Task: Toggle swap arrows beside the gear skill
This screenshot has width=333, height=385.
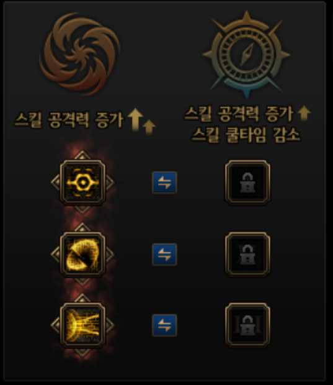Action: pyautogui.click(x=164, y=183)
